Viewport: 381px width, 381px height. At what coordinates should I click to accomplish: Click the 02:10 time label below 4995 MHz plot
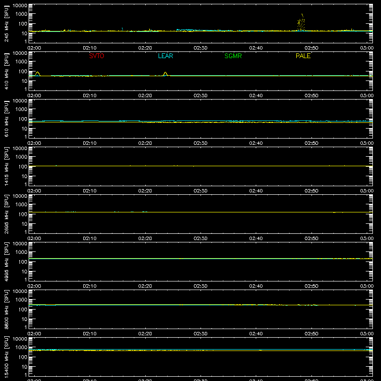pos(90,286)
